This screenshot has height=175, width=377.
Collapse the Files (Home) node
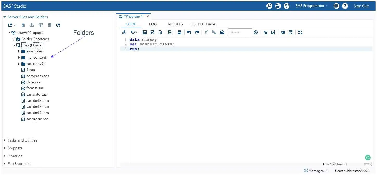[14, 45]
